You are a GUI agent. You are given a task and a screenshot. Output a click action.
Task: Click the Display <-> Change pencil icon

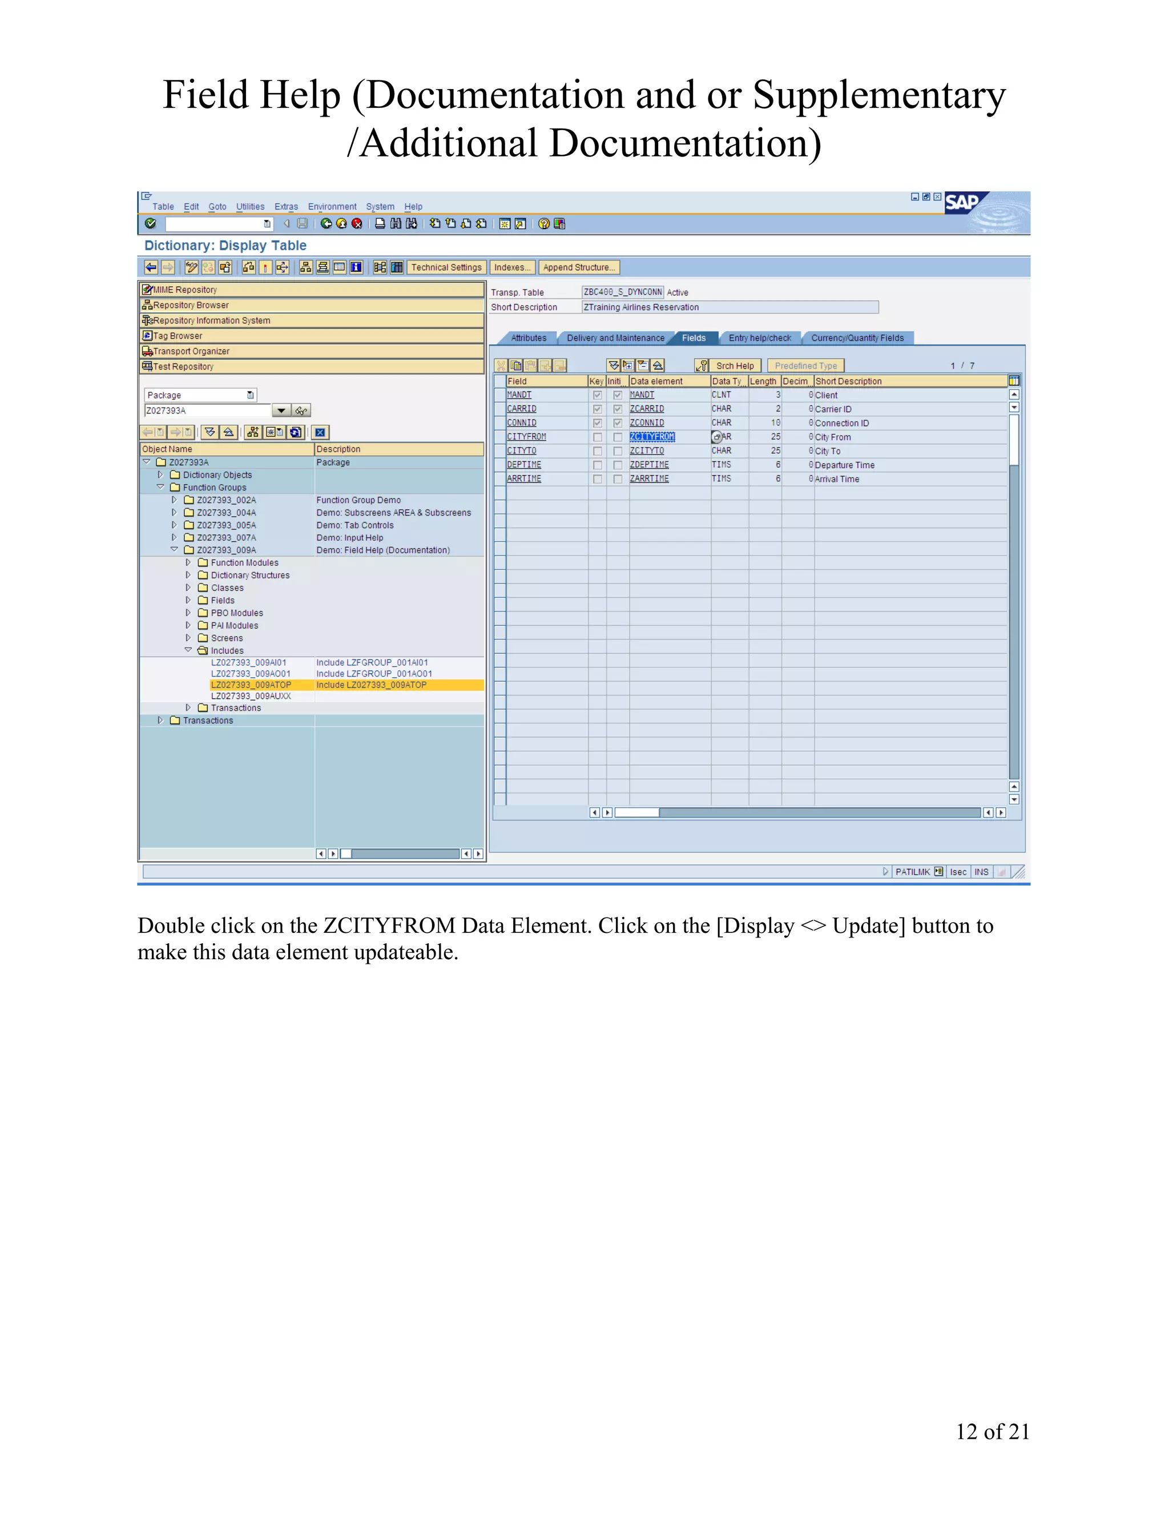click(191, 267)
